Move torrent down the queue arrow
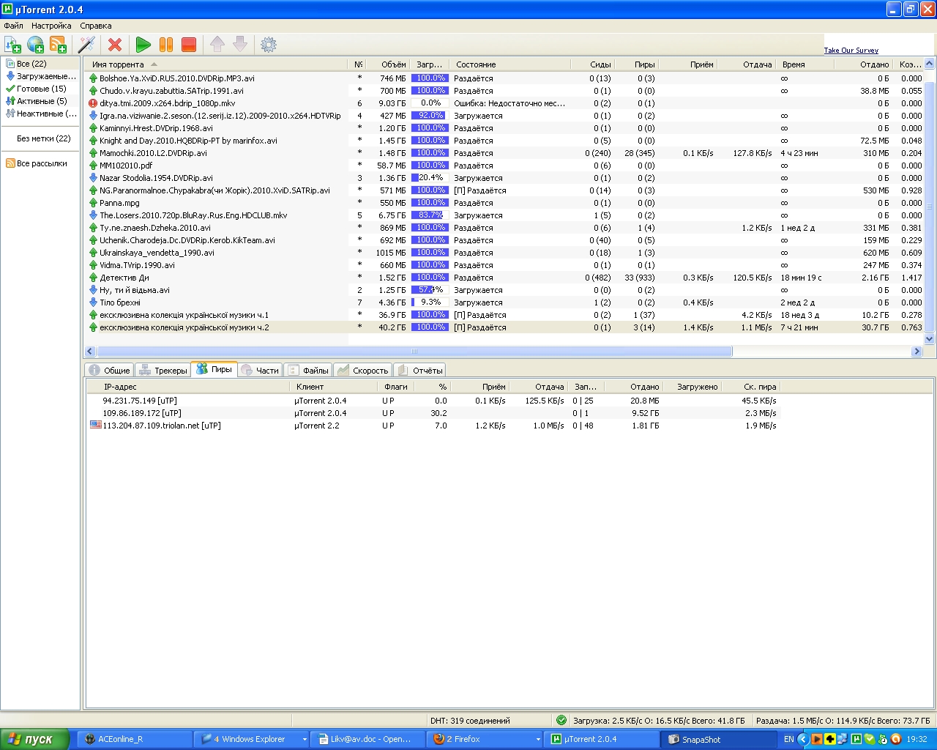The width and height of the screenshot is (937, 750). (240, 45)
